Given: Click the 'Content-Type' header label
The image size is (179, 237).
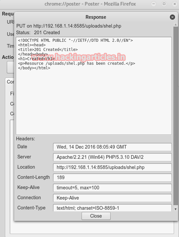Looking at the screenshot, I should pyautogui.click(x=31, y=208).
